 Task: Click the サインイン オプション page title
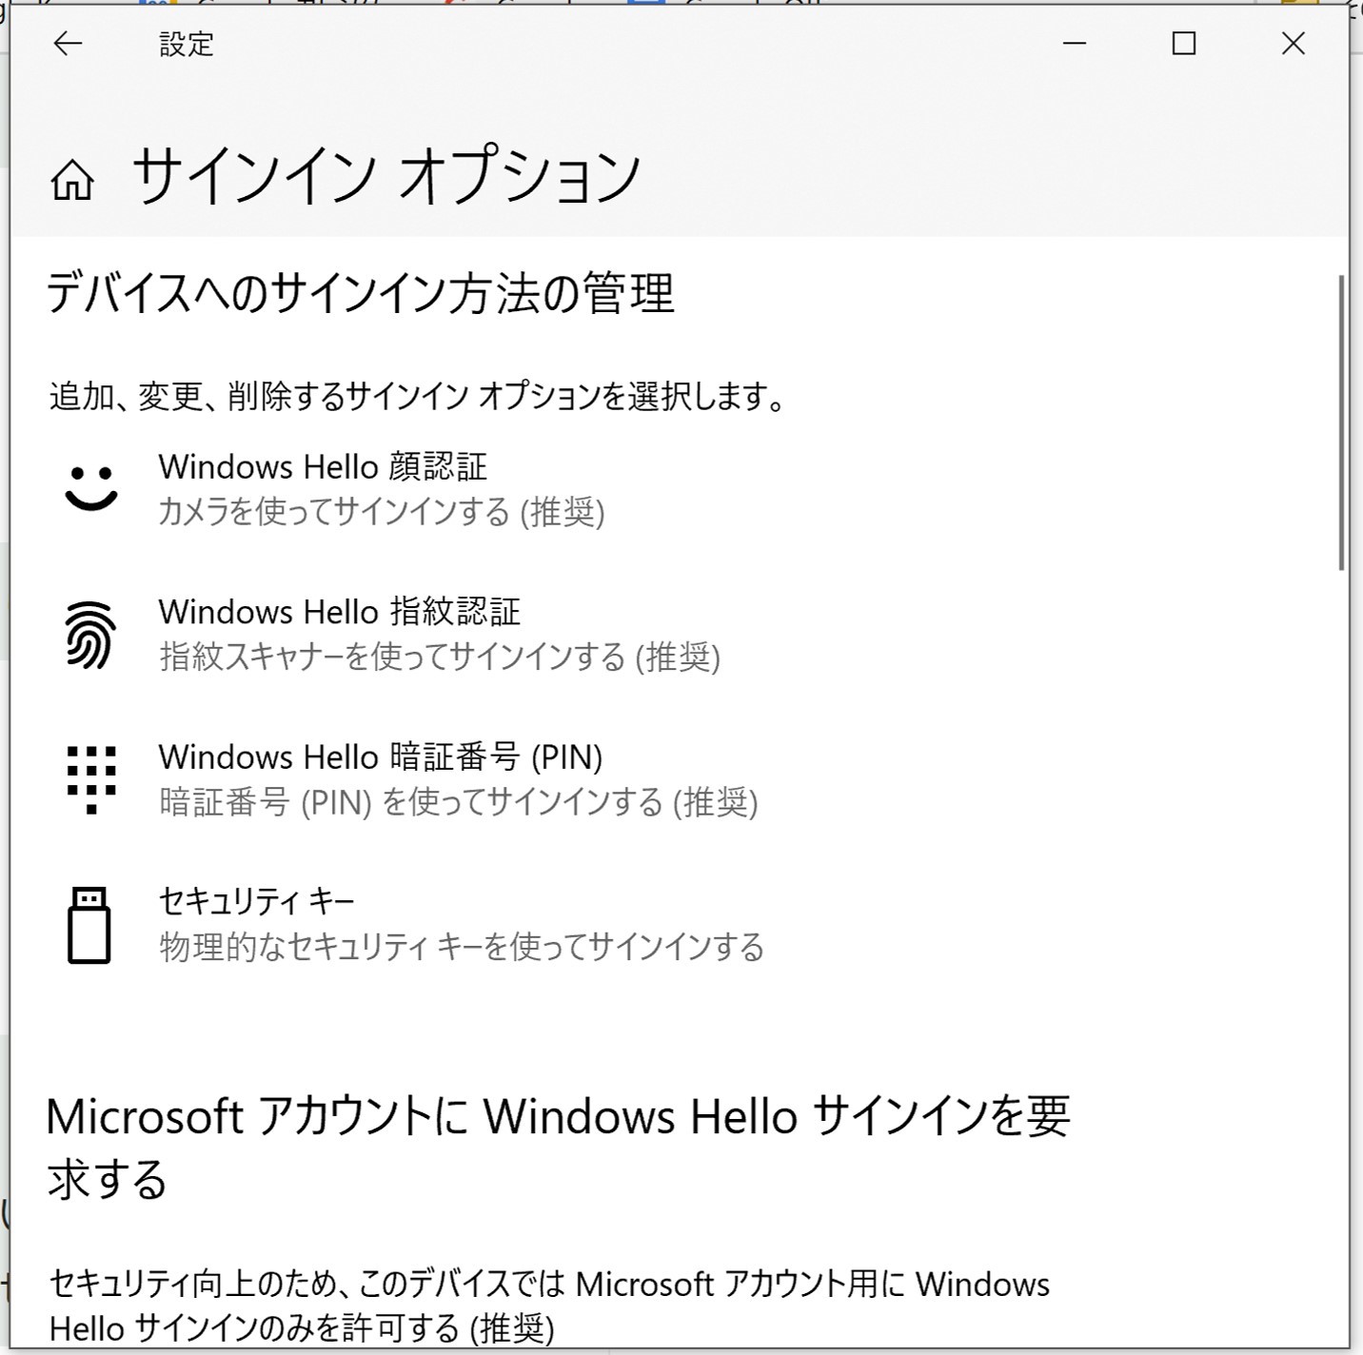(x=385, y=178)
